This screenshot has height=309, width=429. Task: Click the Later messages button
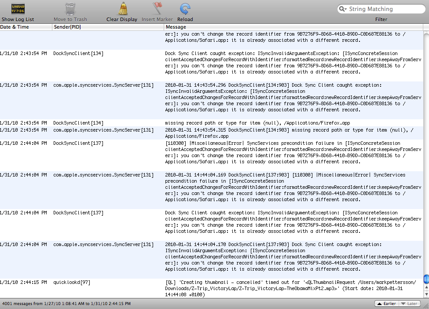tap(409, 304)
